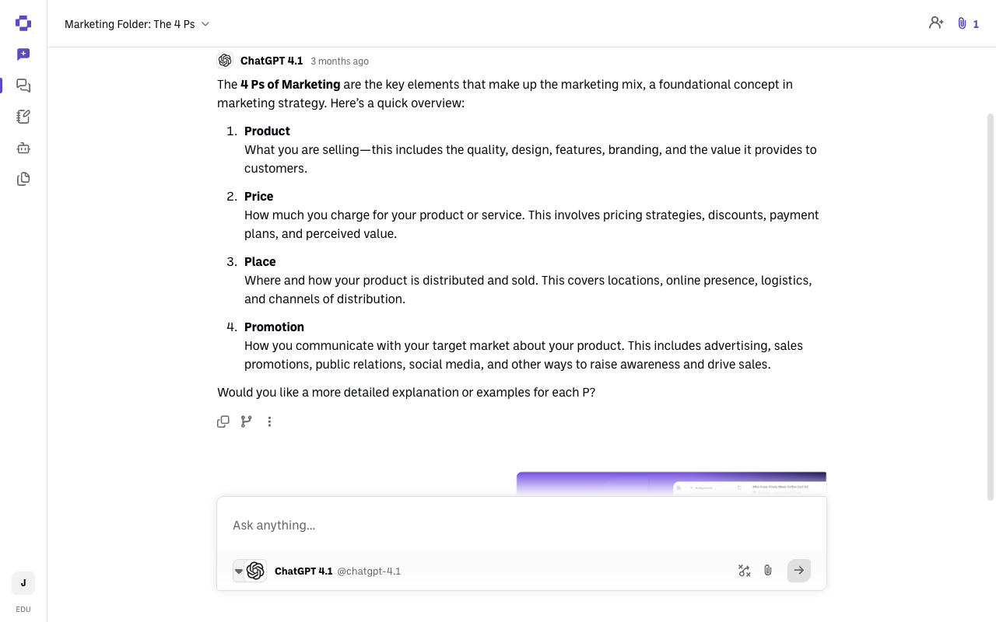Click the add people icon
996x622 pixels.
936,23
